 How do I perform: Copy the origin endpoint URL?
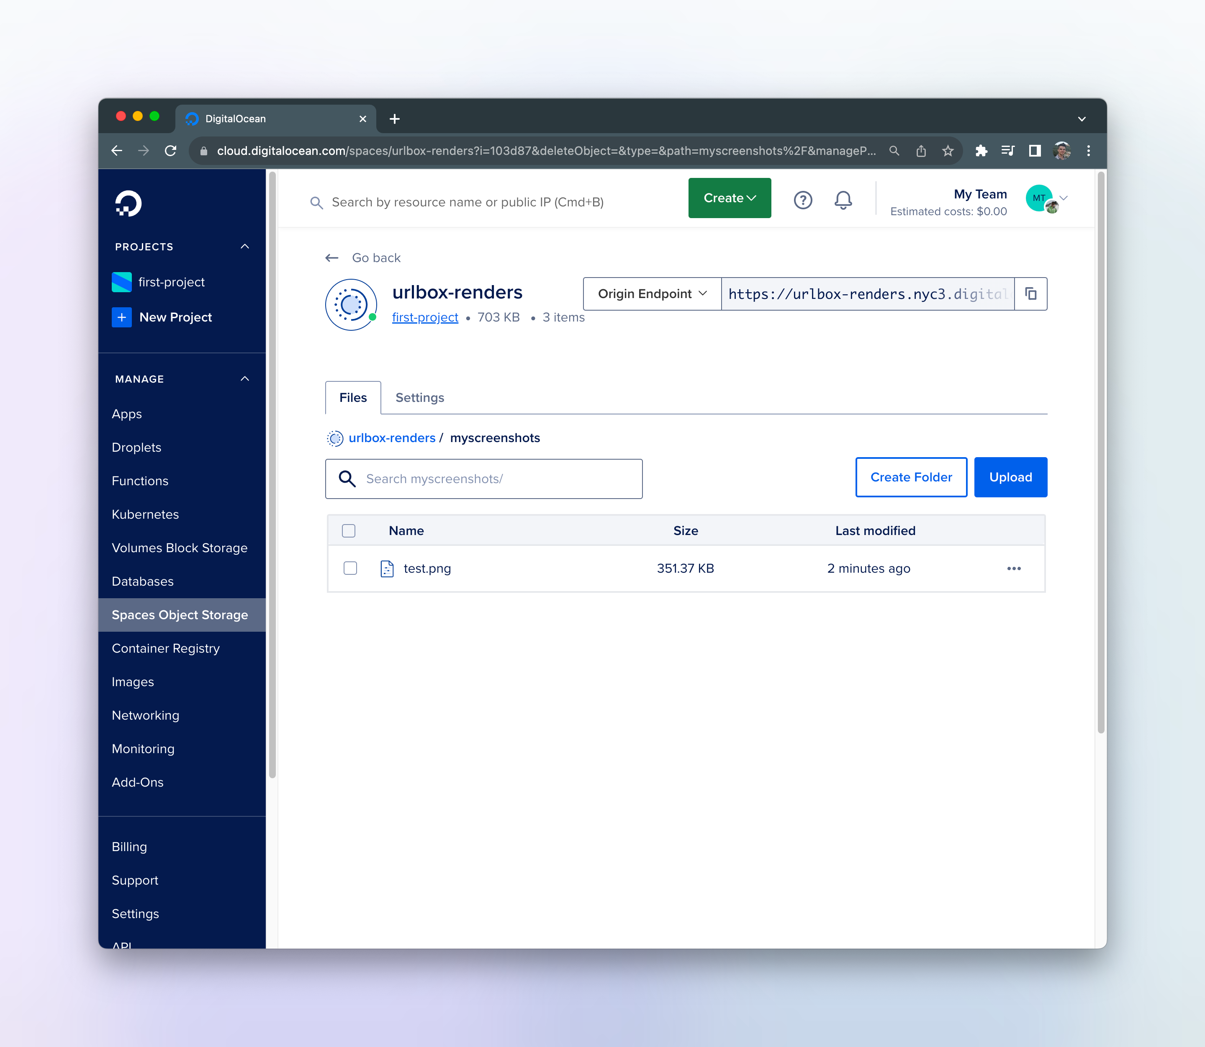(x=1031, y=294)
